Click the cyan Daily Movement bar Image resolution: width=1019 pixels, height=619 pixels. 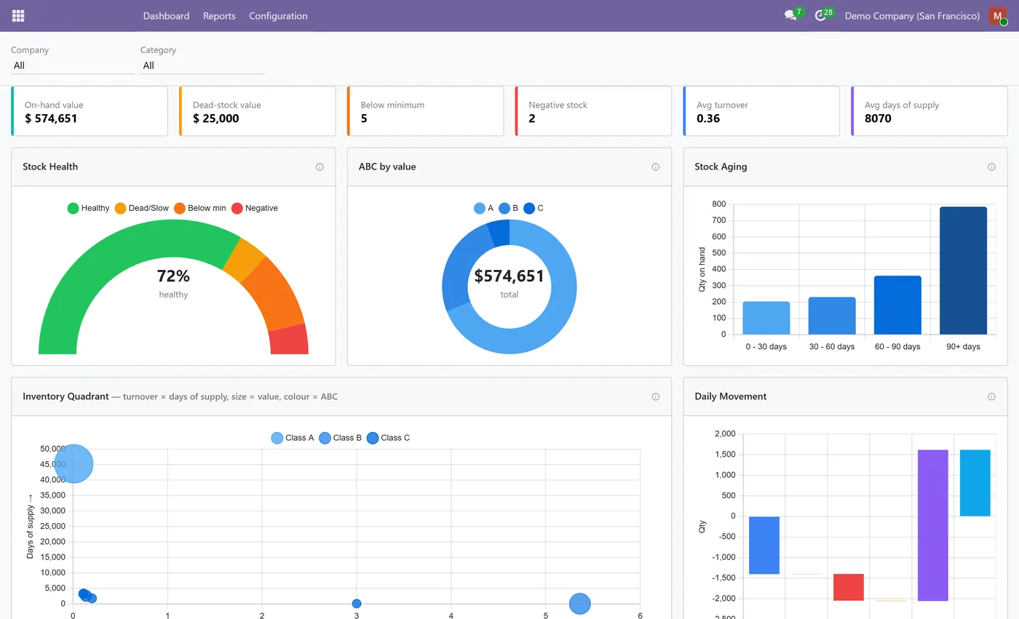pyautogui.click(x=975, y=483)
